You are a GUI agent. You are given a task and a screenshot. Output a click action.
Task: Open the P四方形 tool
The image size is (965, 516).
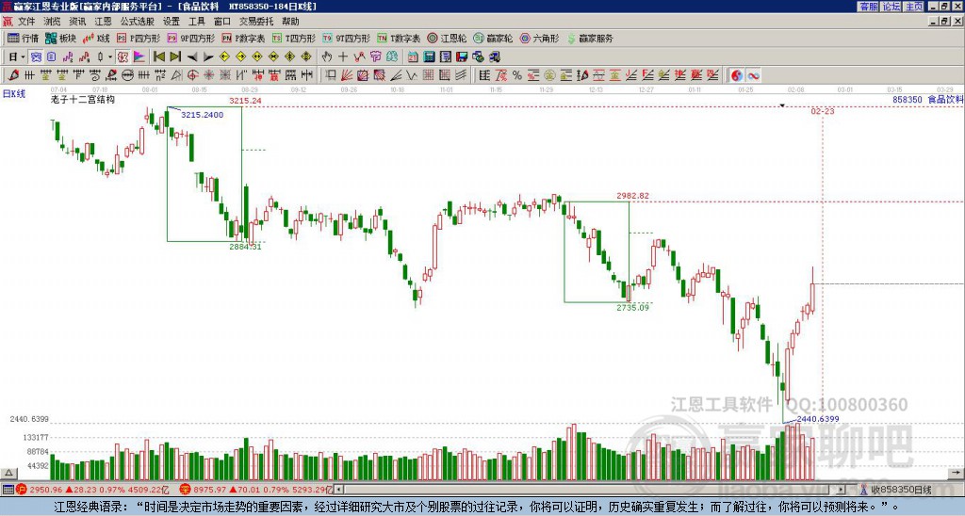pyautogui.click(x=139, y=38)
